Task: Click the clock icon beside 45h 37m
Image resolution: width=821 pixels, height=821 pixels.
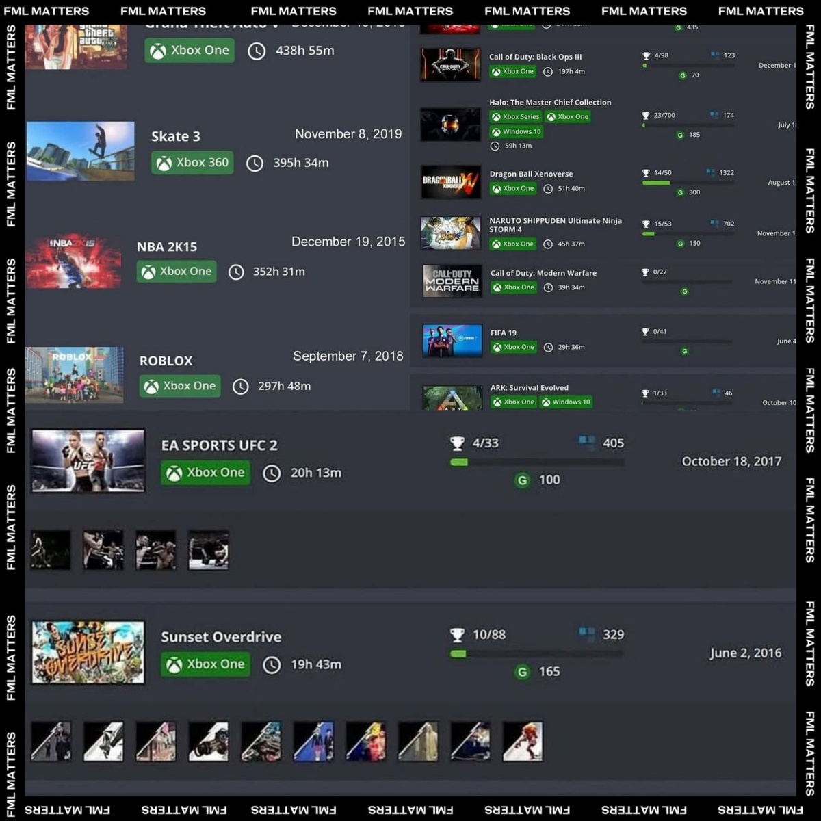Action: [x=548, y=244]
